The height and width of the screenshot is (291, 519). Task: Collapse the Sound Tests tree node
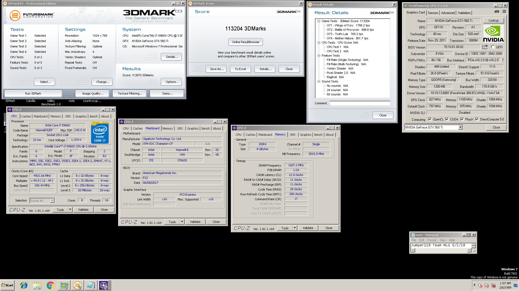click(319, 81)
